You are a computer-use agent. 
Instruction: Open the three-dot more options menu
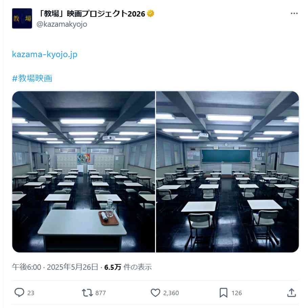pyautogui.click(x=294, y=14)
